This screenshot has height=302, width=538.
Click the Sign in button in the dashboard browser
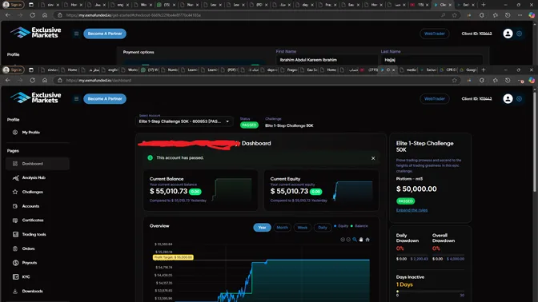click(13, 70)
